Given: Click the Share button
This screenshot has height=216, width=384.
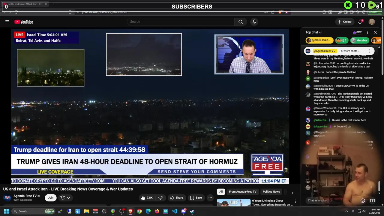Looking at the screenshot, I should tap(176, 198).
